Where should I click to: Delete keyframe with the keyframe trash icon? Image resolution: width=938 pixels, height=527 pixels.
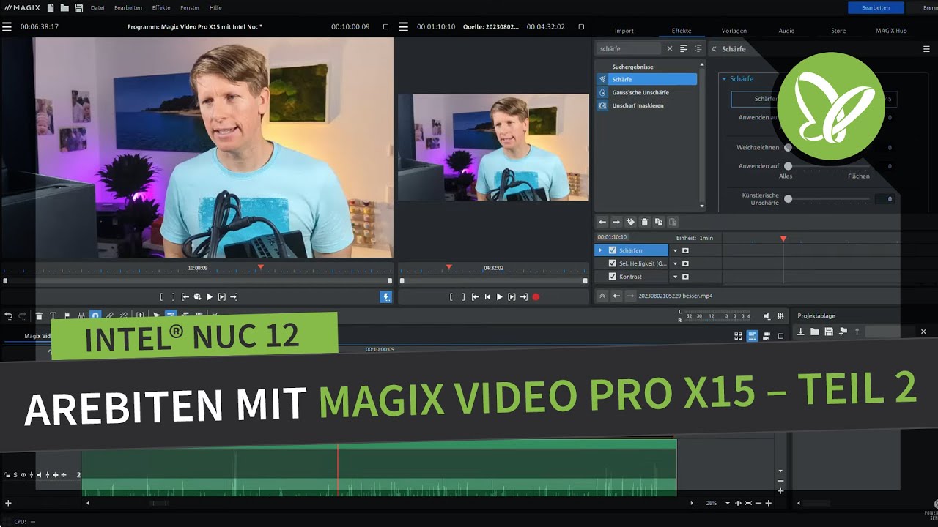644,222
